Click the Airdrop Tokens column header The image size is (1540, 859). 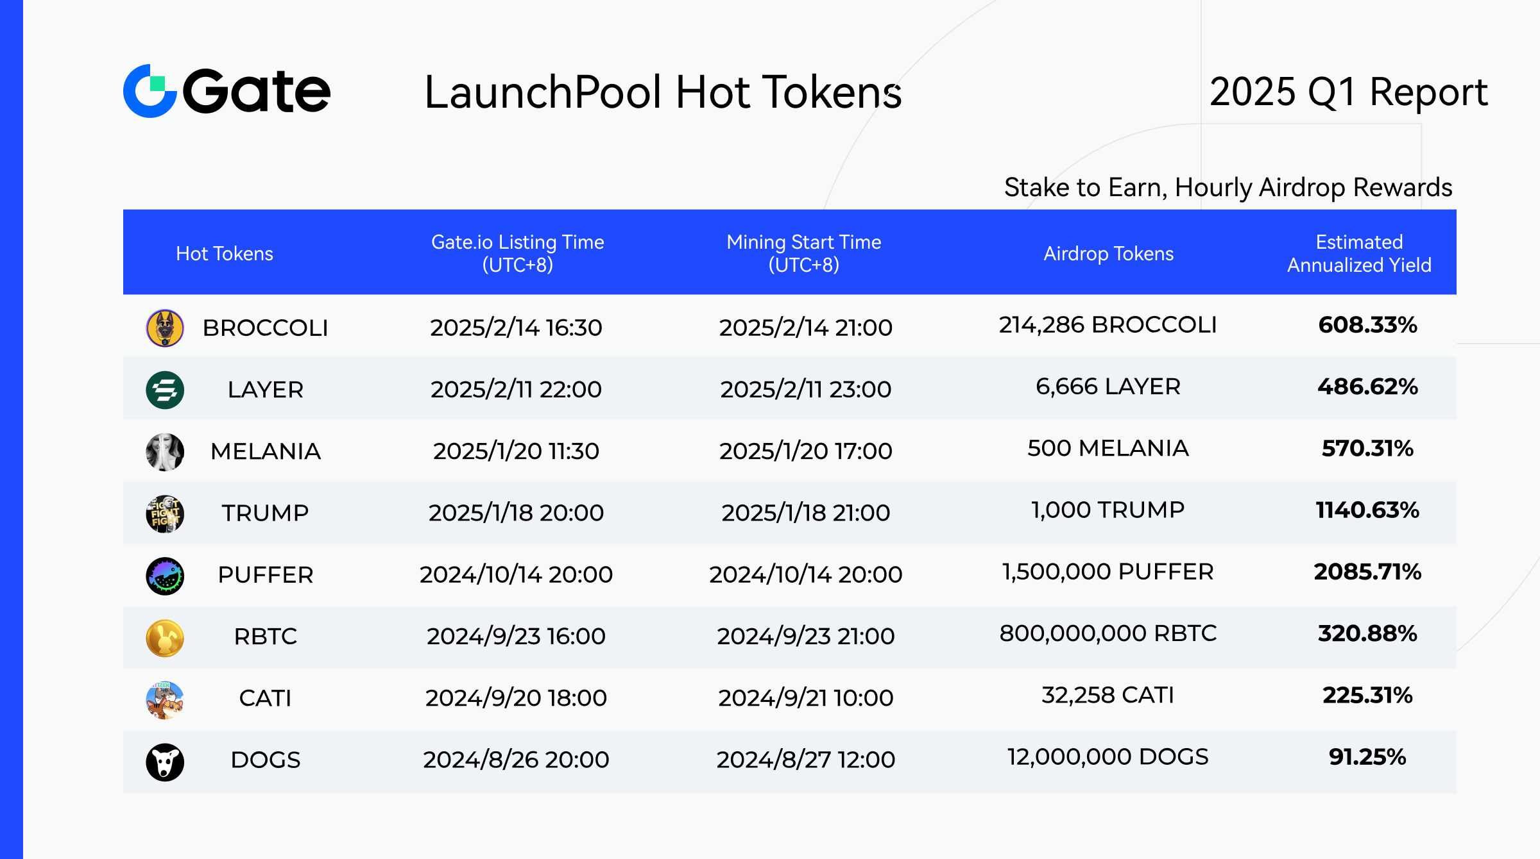pos(1108,254)
